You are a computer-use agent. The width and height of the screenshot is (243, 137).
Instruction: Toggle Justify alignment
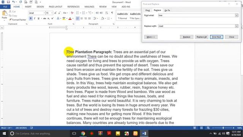point(90,19)
